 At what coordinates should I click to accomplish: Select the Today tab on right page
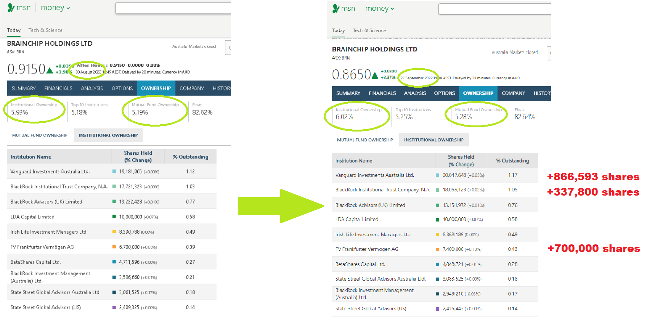point(338,30)
